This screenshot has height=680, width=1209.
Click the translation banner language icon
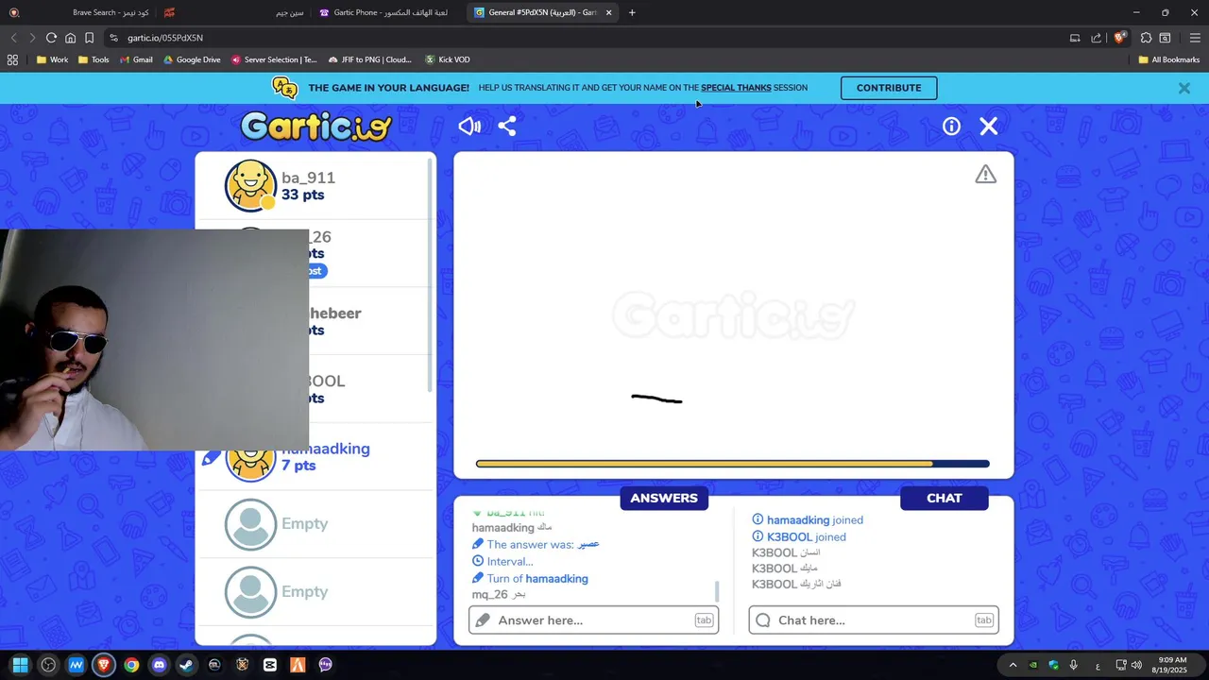[x=285, y=88]
